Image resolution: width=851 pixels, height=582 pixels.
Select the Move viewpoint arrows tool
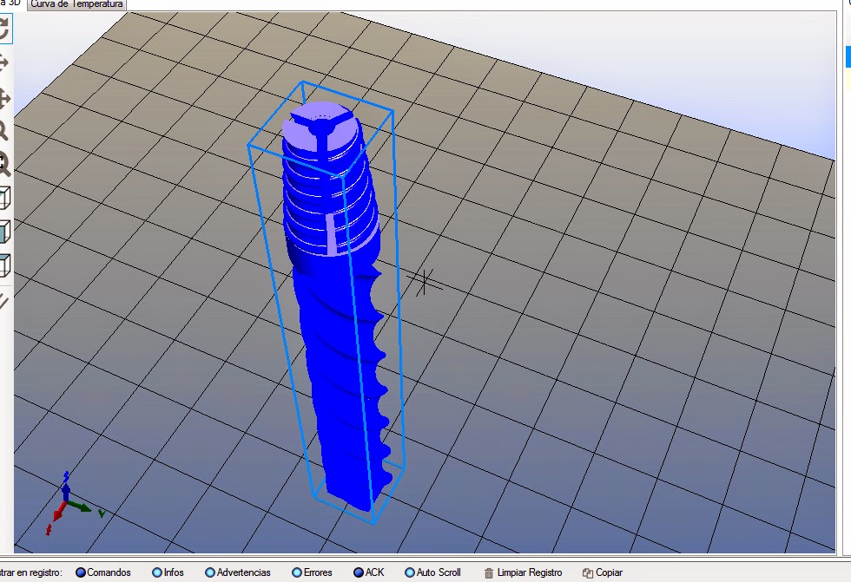(x=3, y=62)
